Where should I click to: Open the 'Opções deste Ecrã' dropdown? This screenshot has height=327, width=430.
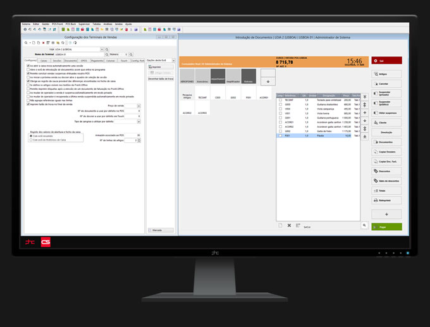pyautogui.click(x=173, y=60)
